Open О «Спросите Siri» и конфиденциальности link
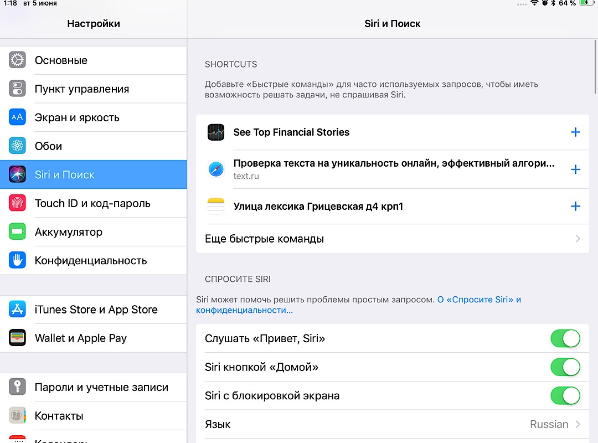This screenshot has width=598, height=443. 478,300
